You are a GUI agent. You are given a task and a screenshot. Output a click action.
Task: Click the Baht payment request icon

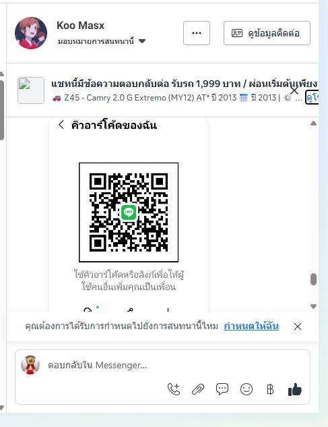click(x=270, y=389)
